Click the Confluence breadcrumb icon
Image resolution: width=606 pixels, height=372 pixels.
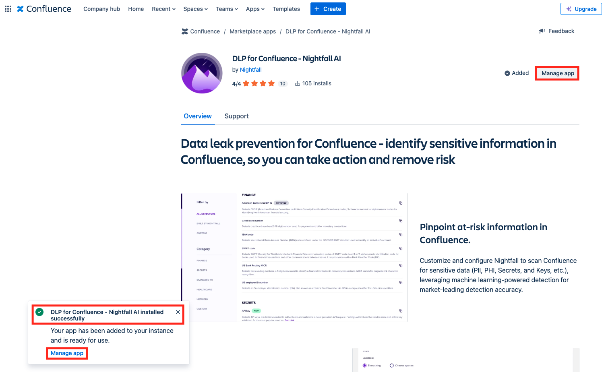pyautogui.click(x=185, y=31)
